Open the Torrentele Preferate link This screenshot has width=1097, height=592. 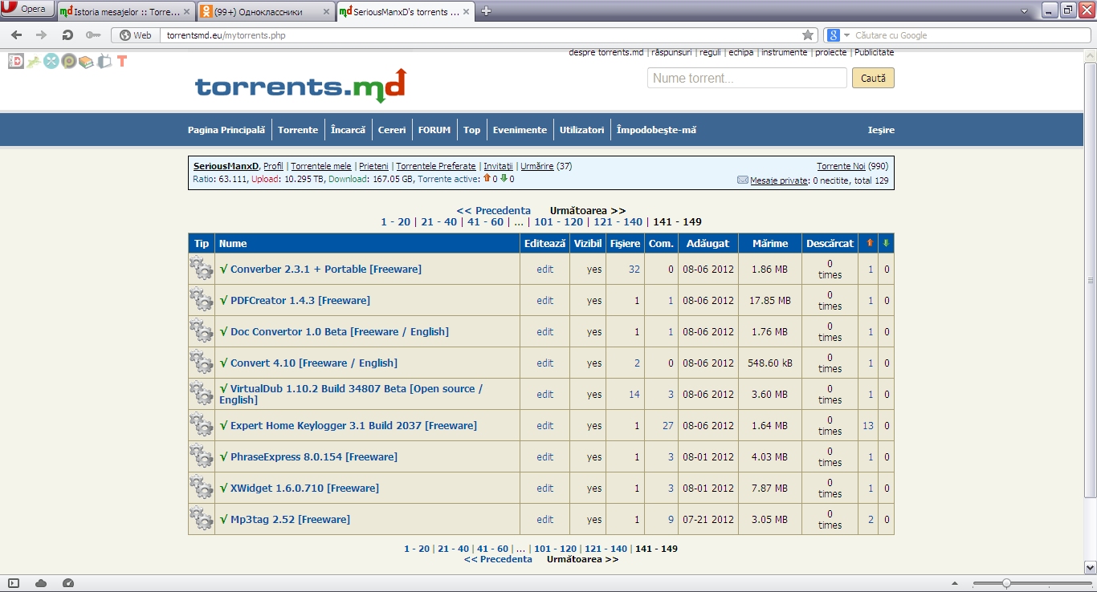tap(436, 166)
